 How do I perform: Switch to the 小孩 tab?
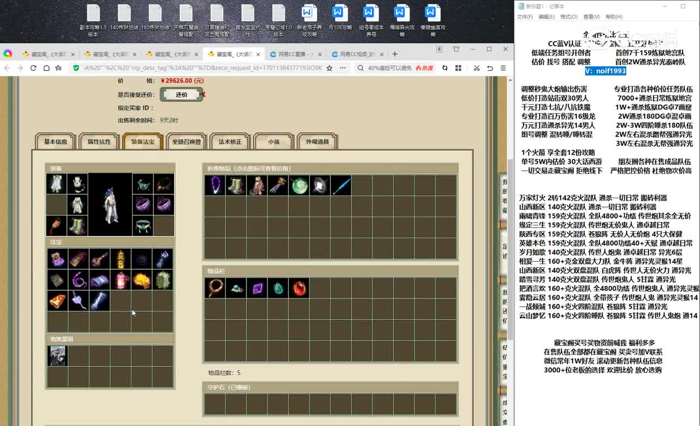(274, 142)
